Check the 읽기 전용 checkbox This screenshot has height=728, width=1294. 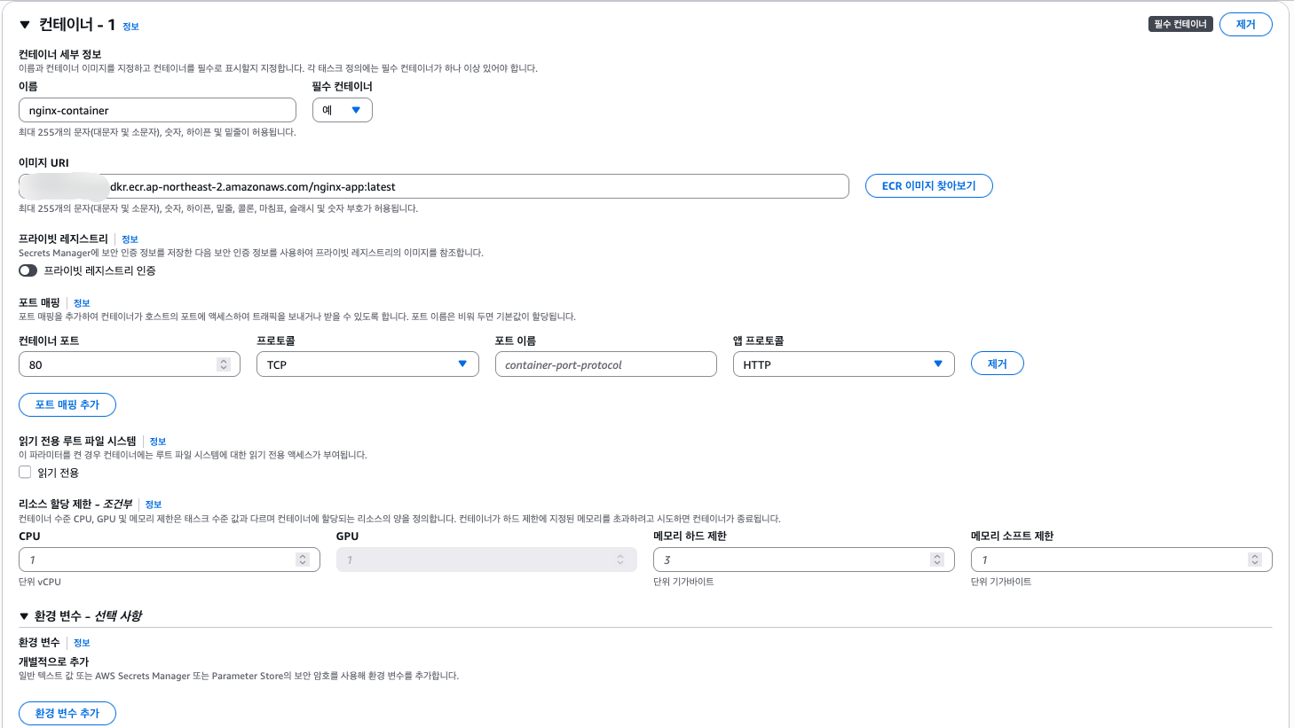(25, 473)
